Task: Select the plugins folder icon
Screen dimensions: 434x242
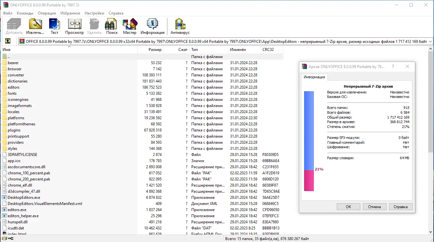Action: coord(5,130)
